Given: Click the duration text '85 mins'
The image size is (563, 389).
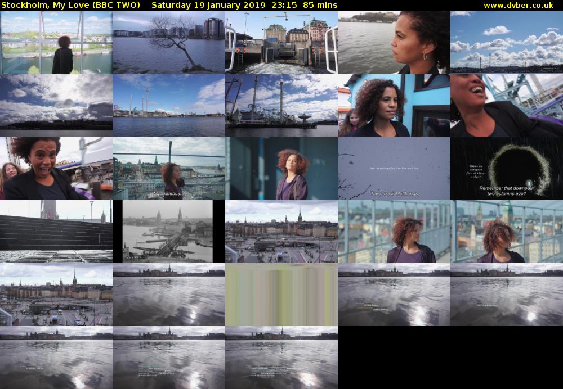Looking at the screenshot, I should coord(320,6).
